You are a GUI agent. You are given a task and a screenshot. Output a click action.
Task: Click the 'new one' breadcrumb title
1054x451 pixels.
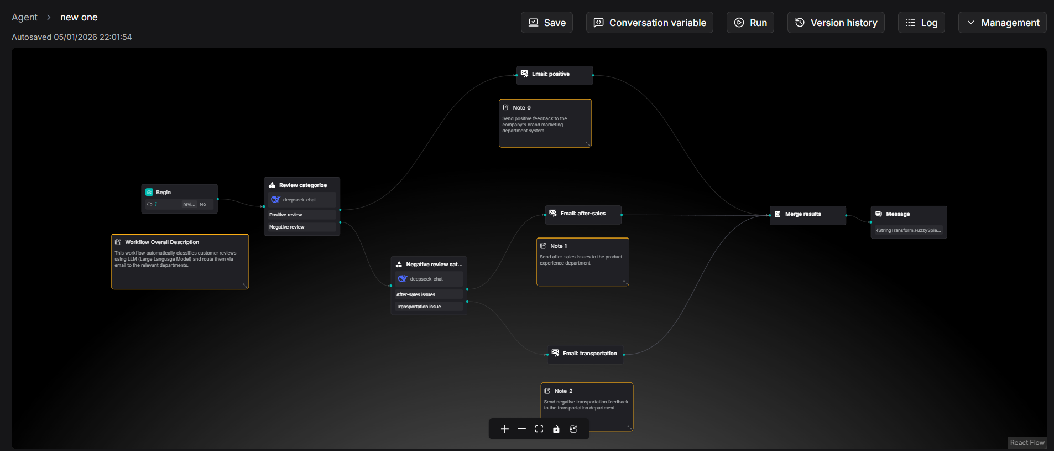(x=79, y=17)
